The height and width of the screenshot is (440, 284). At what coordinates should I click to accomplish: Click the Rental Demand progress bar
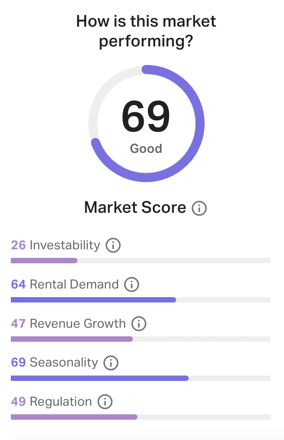(x=93, y=300)
